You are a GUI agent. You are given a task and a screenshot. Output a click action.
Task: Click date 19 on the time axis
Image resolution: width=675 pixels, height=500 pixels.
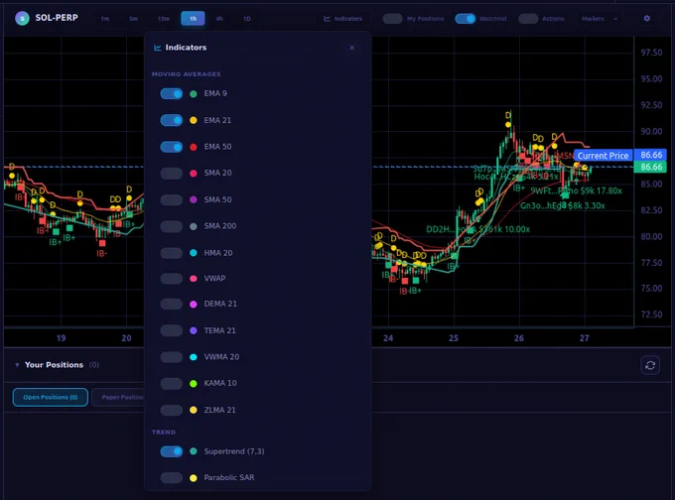pos(62,338)
